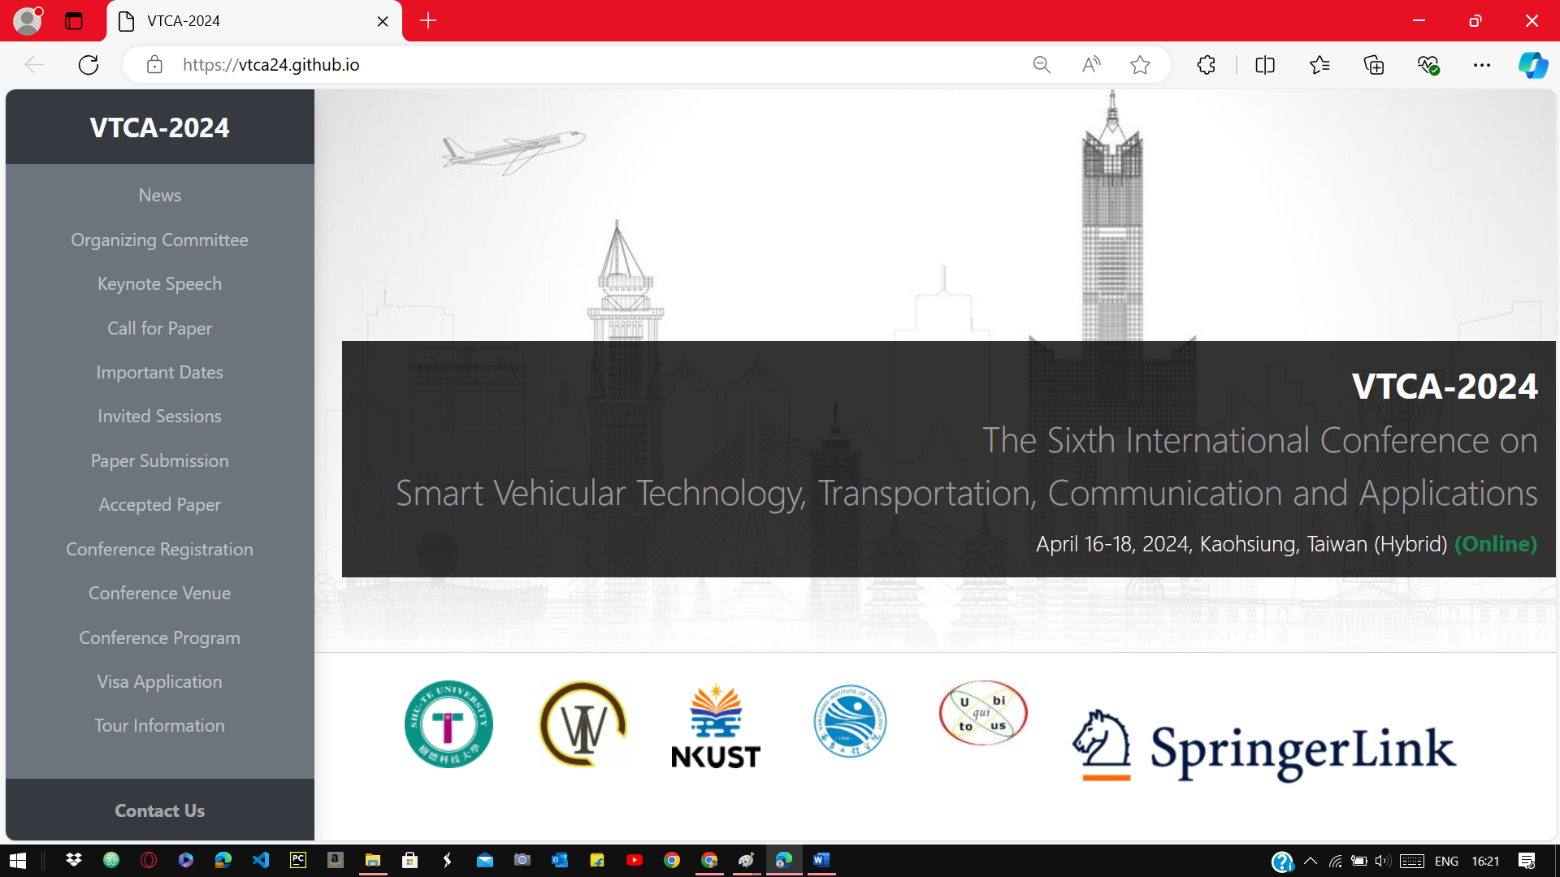
Task: Open the Call for Paper page
Action: [159, 329]
